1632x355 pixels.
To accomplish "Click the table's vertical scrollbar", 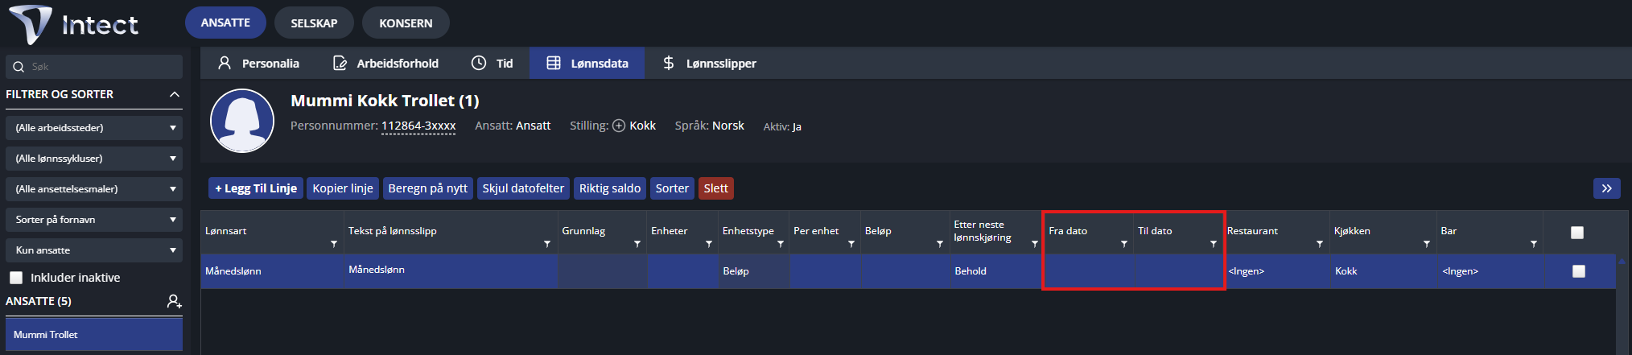I will [x=1623, y=304].
